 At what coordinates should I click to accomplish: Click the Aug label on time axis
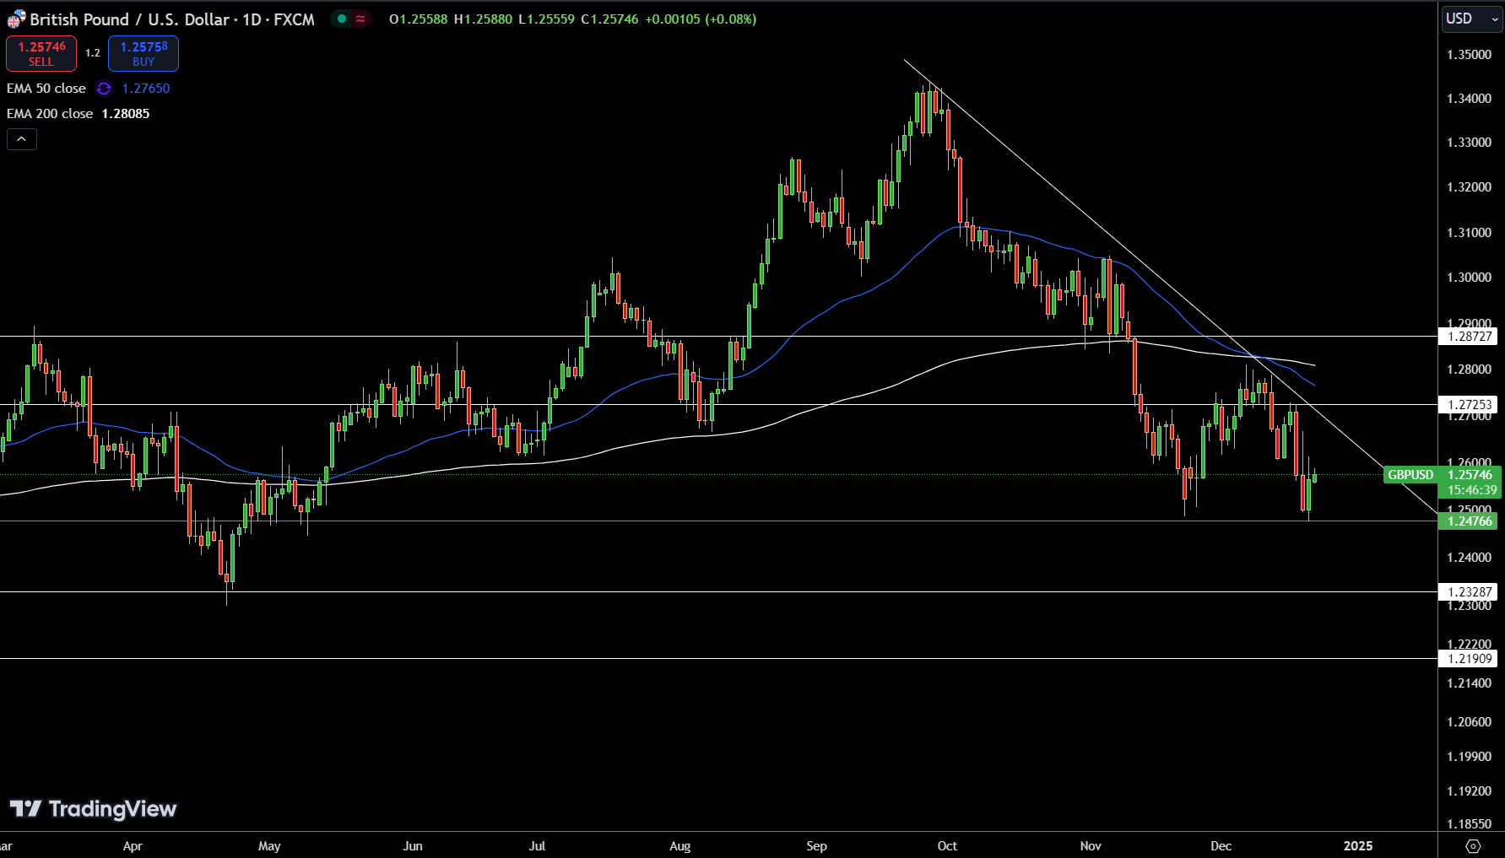tap(679, 846)
